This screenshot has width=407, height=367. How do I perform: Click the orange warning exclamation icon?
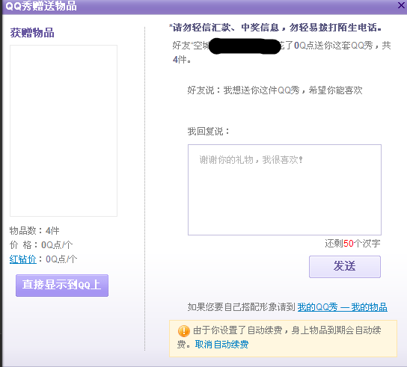184,331
